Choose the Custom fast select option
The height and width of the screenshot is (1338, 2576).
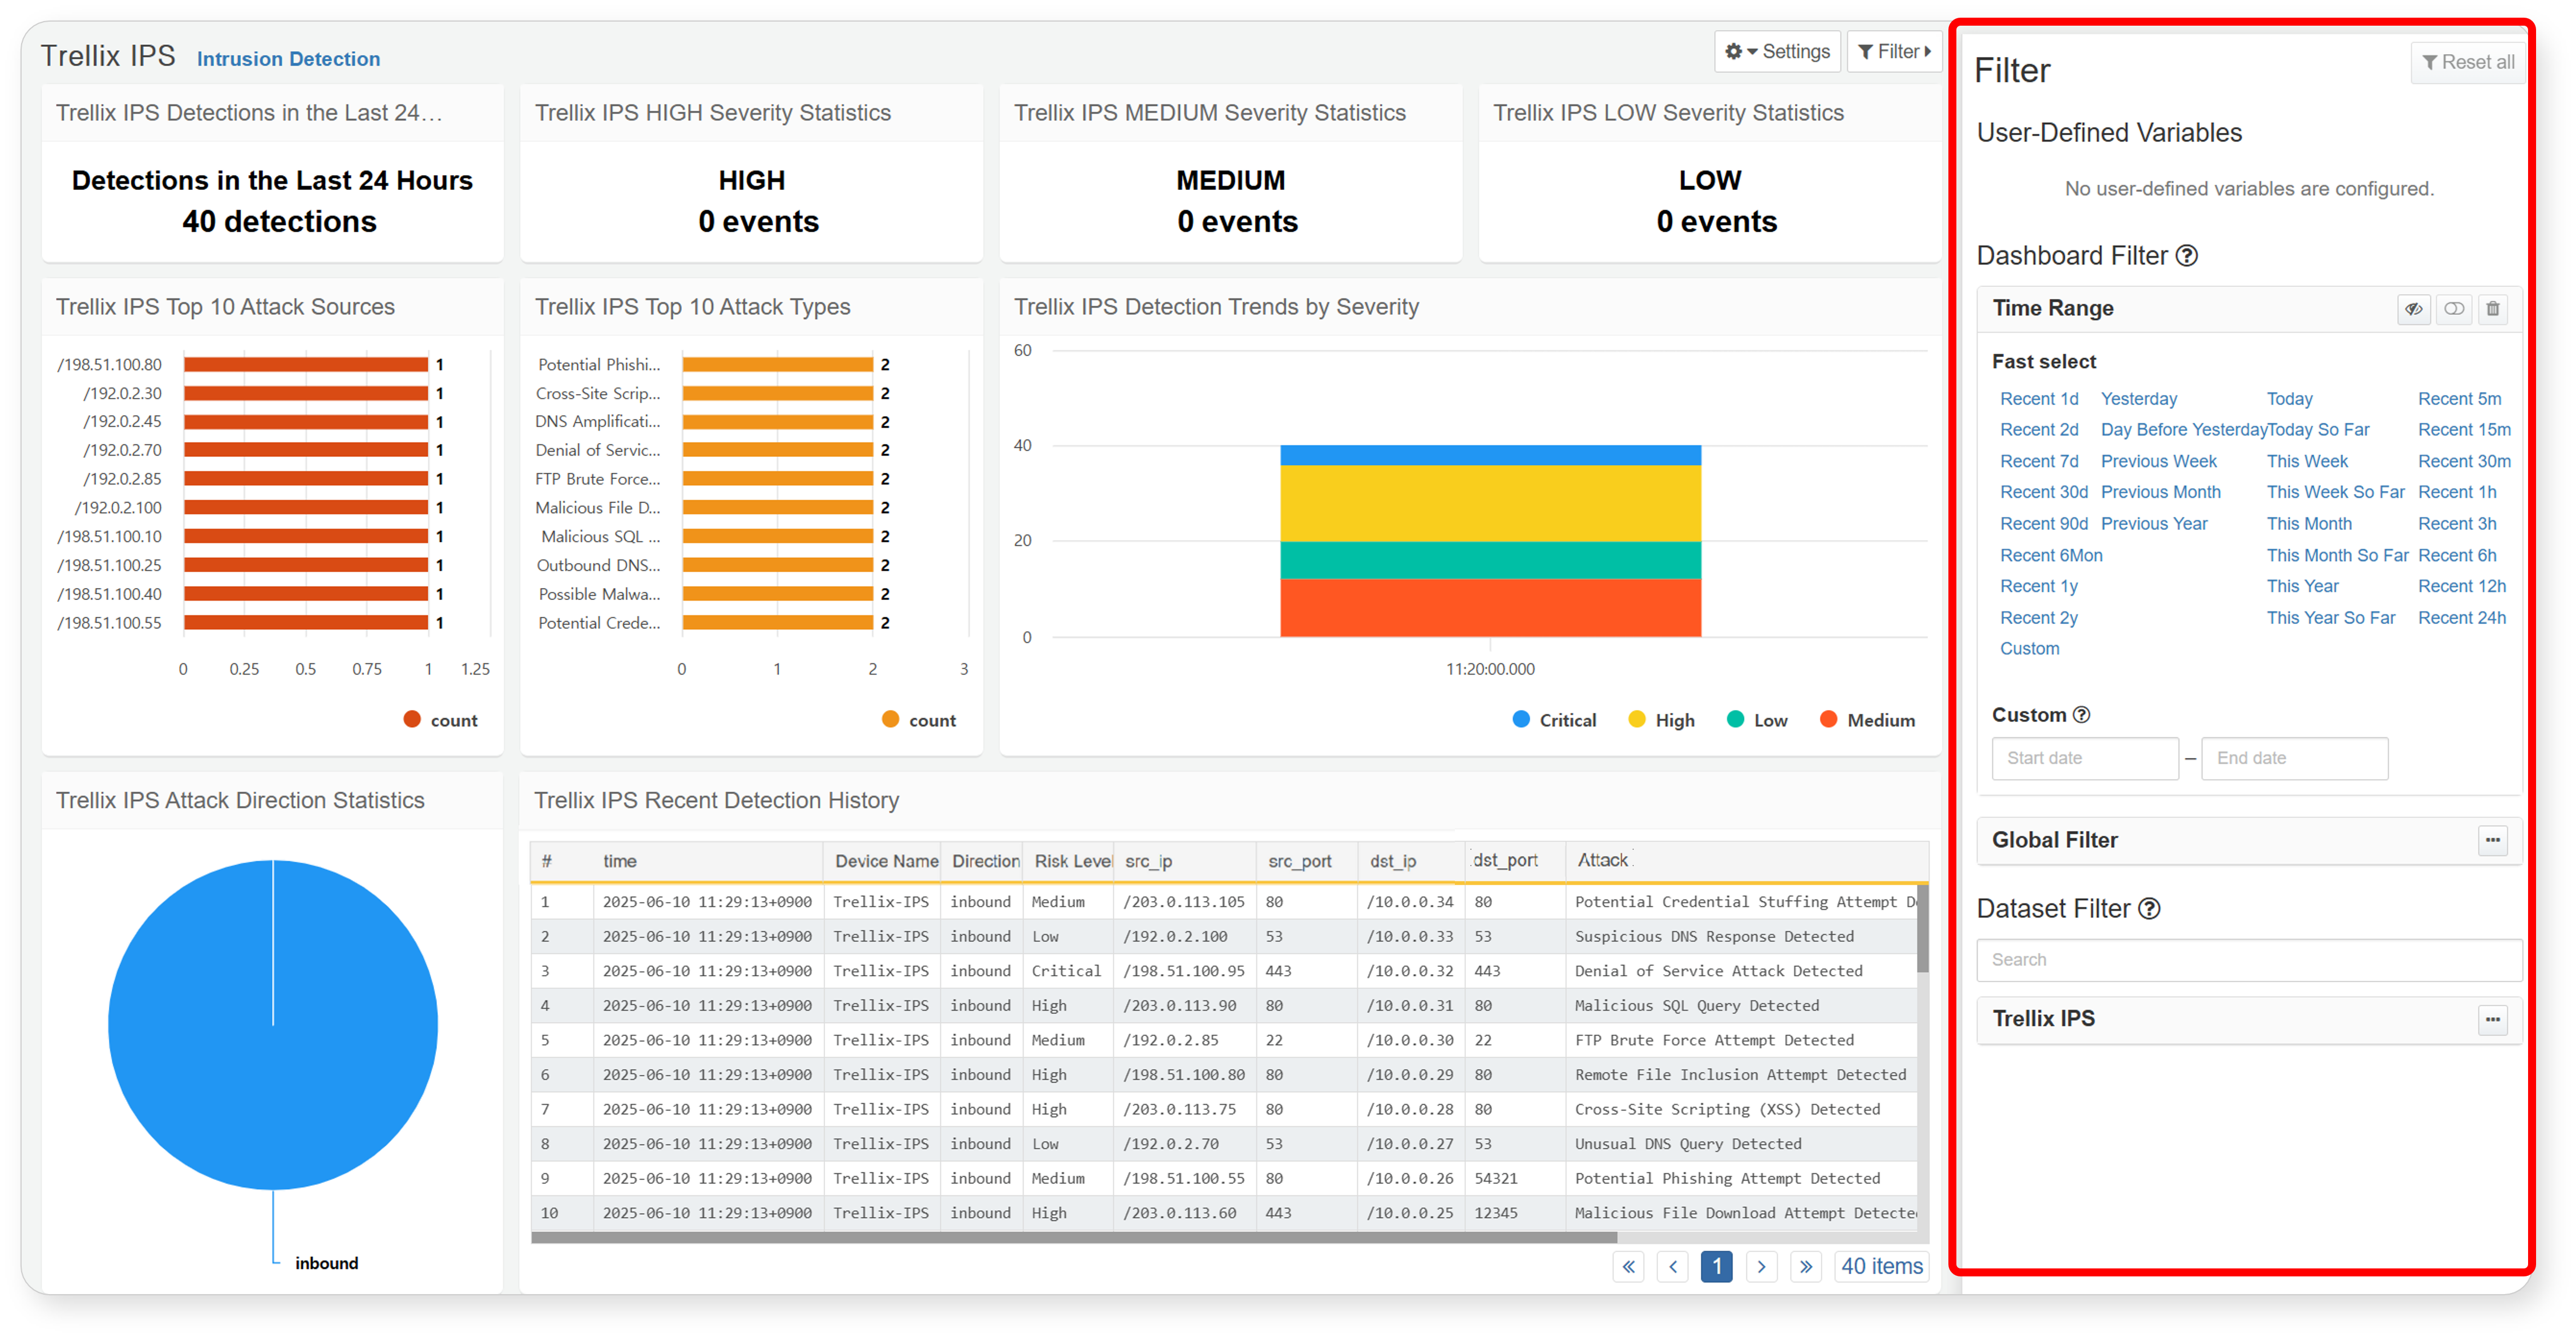point(2029,649)
